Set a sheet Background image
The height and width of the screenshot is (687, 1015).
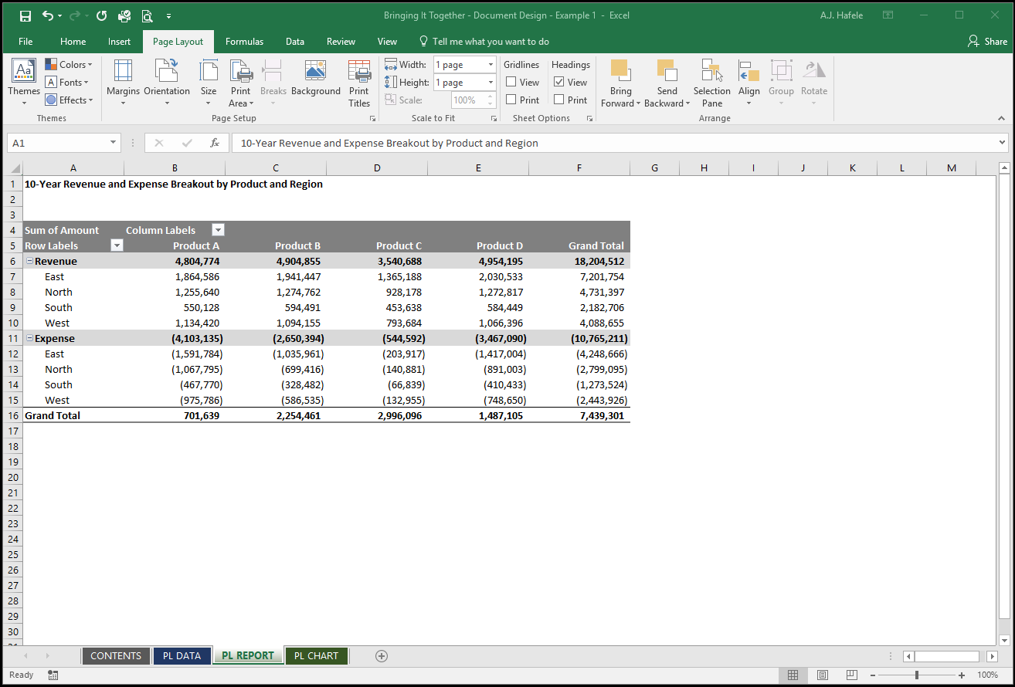(315, 77)
